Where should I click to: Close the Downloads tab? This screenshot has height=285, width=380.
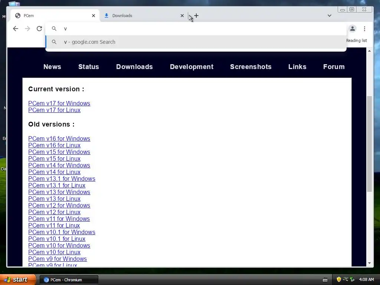(182, 16)
